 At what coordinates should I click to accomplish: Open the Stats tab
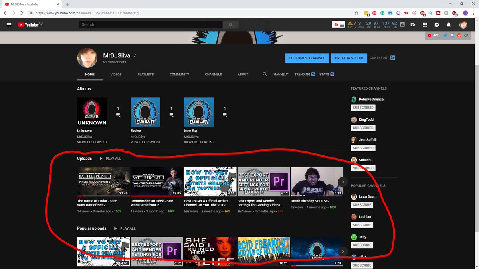[327, 75]
